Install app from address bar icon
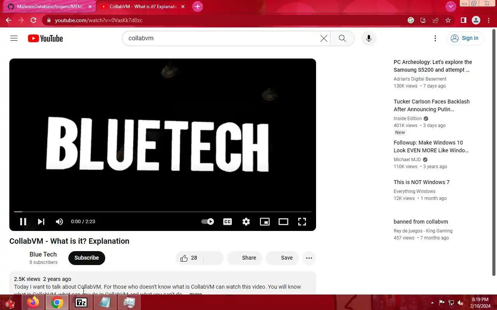The width and height of the screenshot is (497, 310). (423, 20)
